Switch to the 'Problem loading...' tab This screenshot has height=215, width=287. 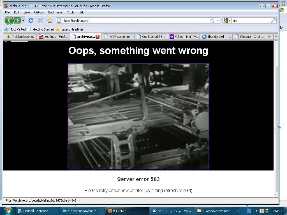pyautogui.click(x=20, y=37)
